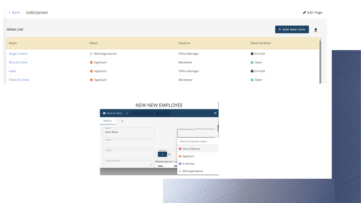The height and width of the screenshot is (203, 361).
Task: Click the Back arrow link
Action: [14, 12]
